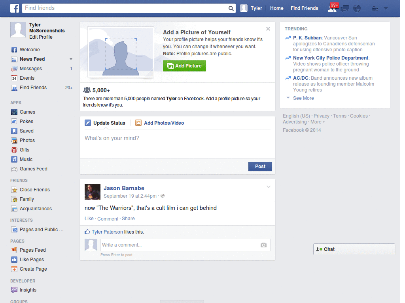
Task: Click Find Friends sidebar icon
Action: click(x=14, y=88)
